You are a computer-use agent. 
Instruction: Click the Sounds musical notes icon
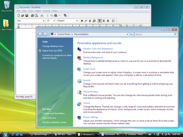[x=79, y=81]
